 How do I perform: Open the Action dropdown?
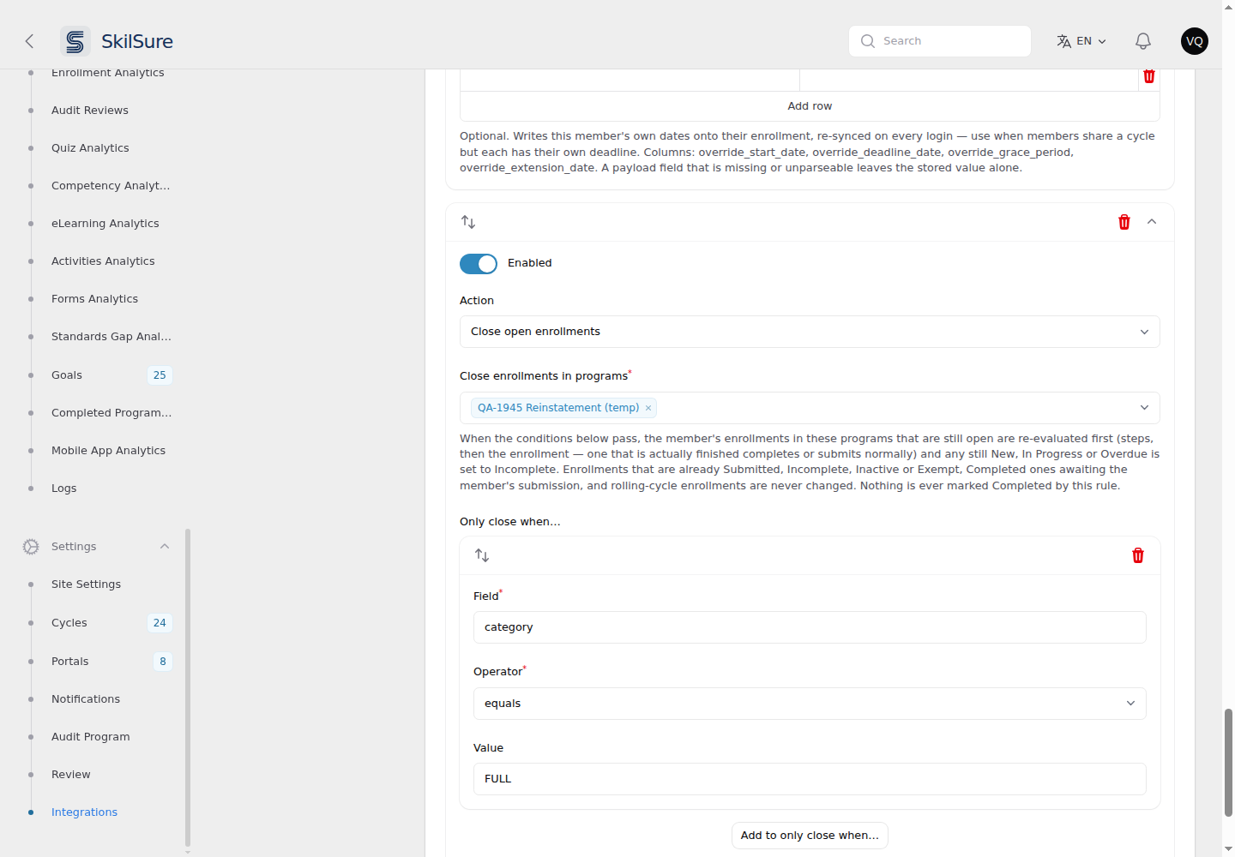coord(810,332)
